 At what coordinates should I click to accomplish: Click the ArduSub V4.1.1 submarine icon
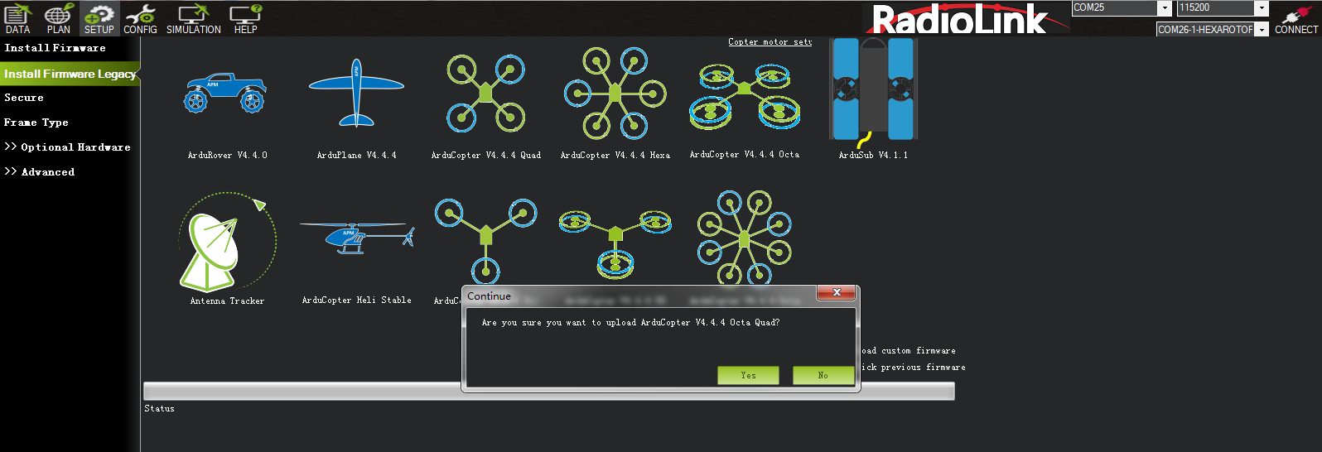point(872,89)
